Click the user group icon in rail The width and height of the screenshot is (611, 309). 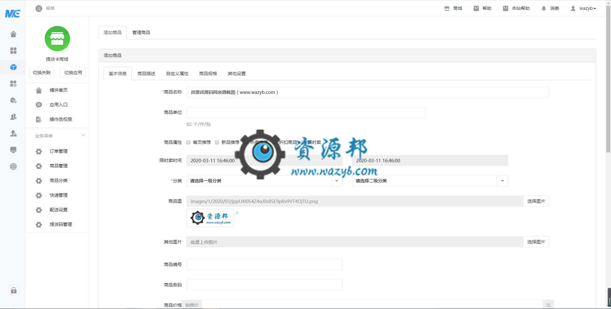13,117
